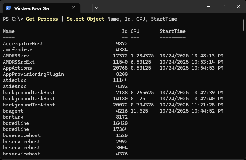Click the bdagent process name

(13, 111)
